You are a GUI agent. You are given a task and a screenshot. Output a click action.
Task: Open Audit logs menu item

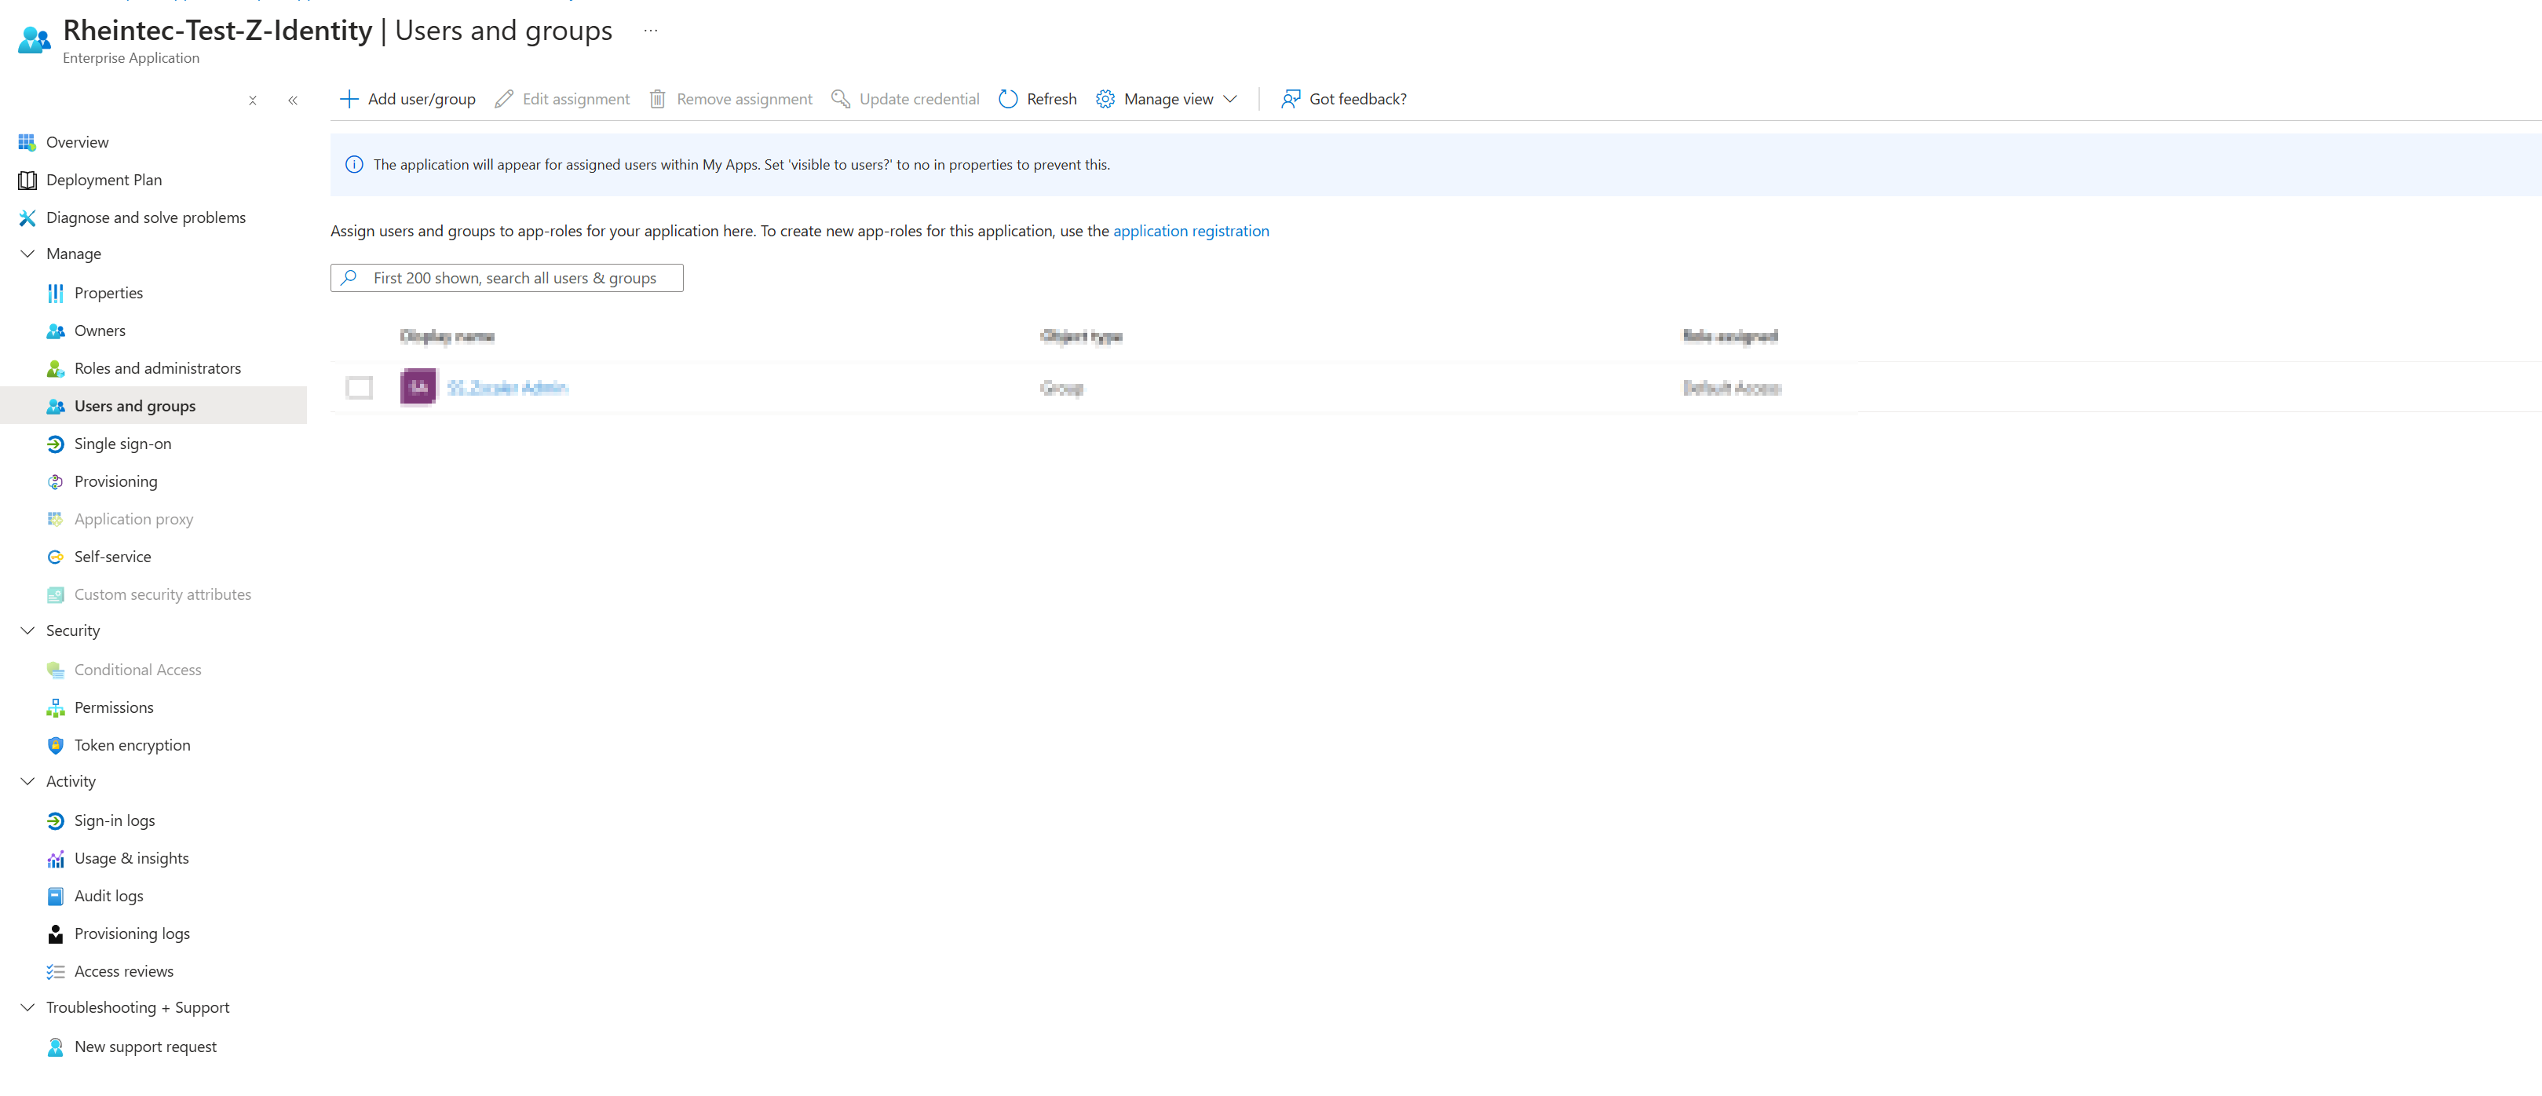(x=108, y=896)
